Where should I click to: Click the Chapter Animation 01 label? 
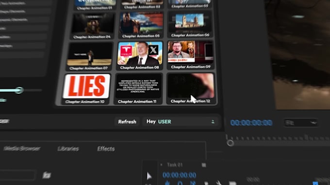tap(94, 8)
